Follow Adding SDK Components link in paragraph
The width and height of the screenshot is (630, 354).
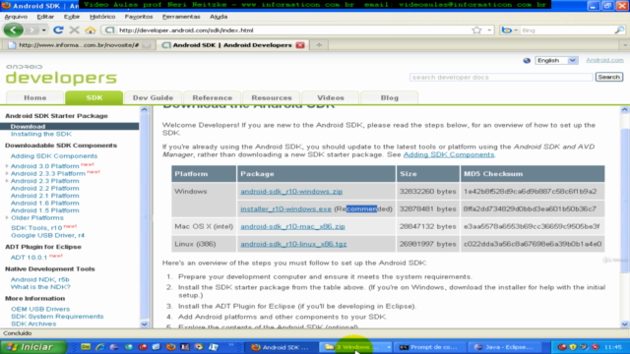[449, 154]
